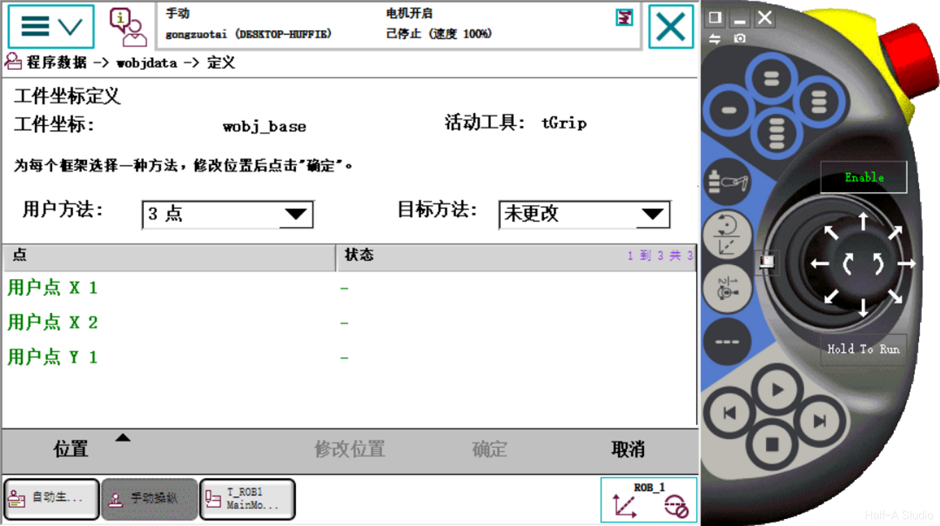
Task: Select row 用户点 X 2
Action: 349,323
